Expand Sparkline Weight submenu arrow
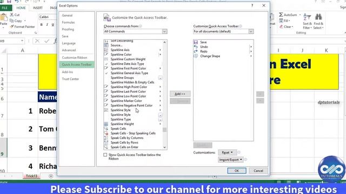Image resolution: width=346 pixels, height=194 pixels. [160, 124]
